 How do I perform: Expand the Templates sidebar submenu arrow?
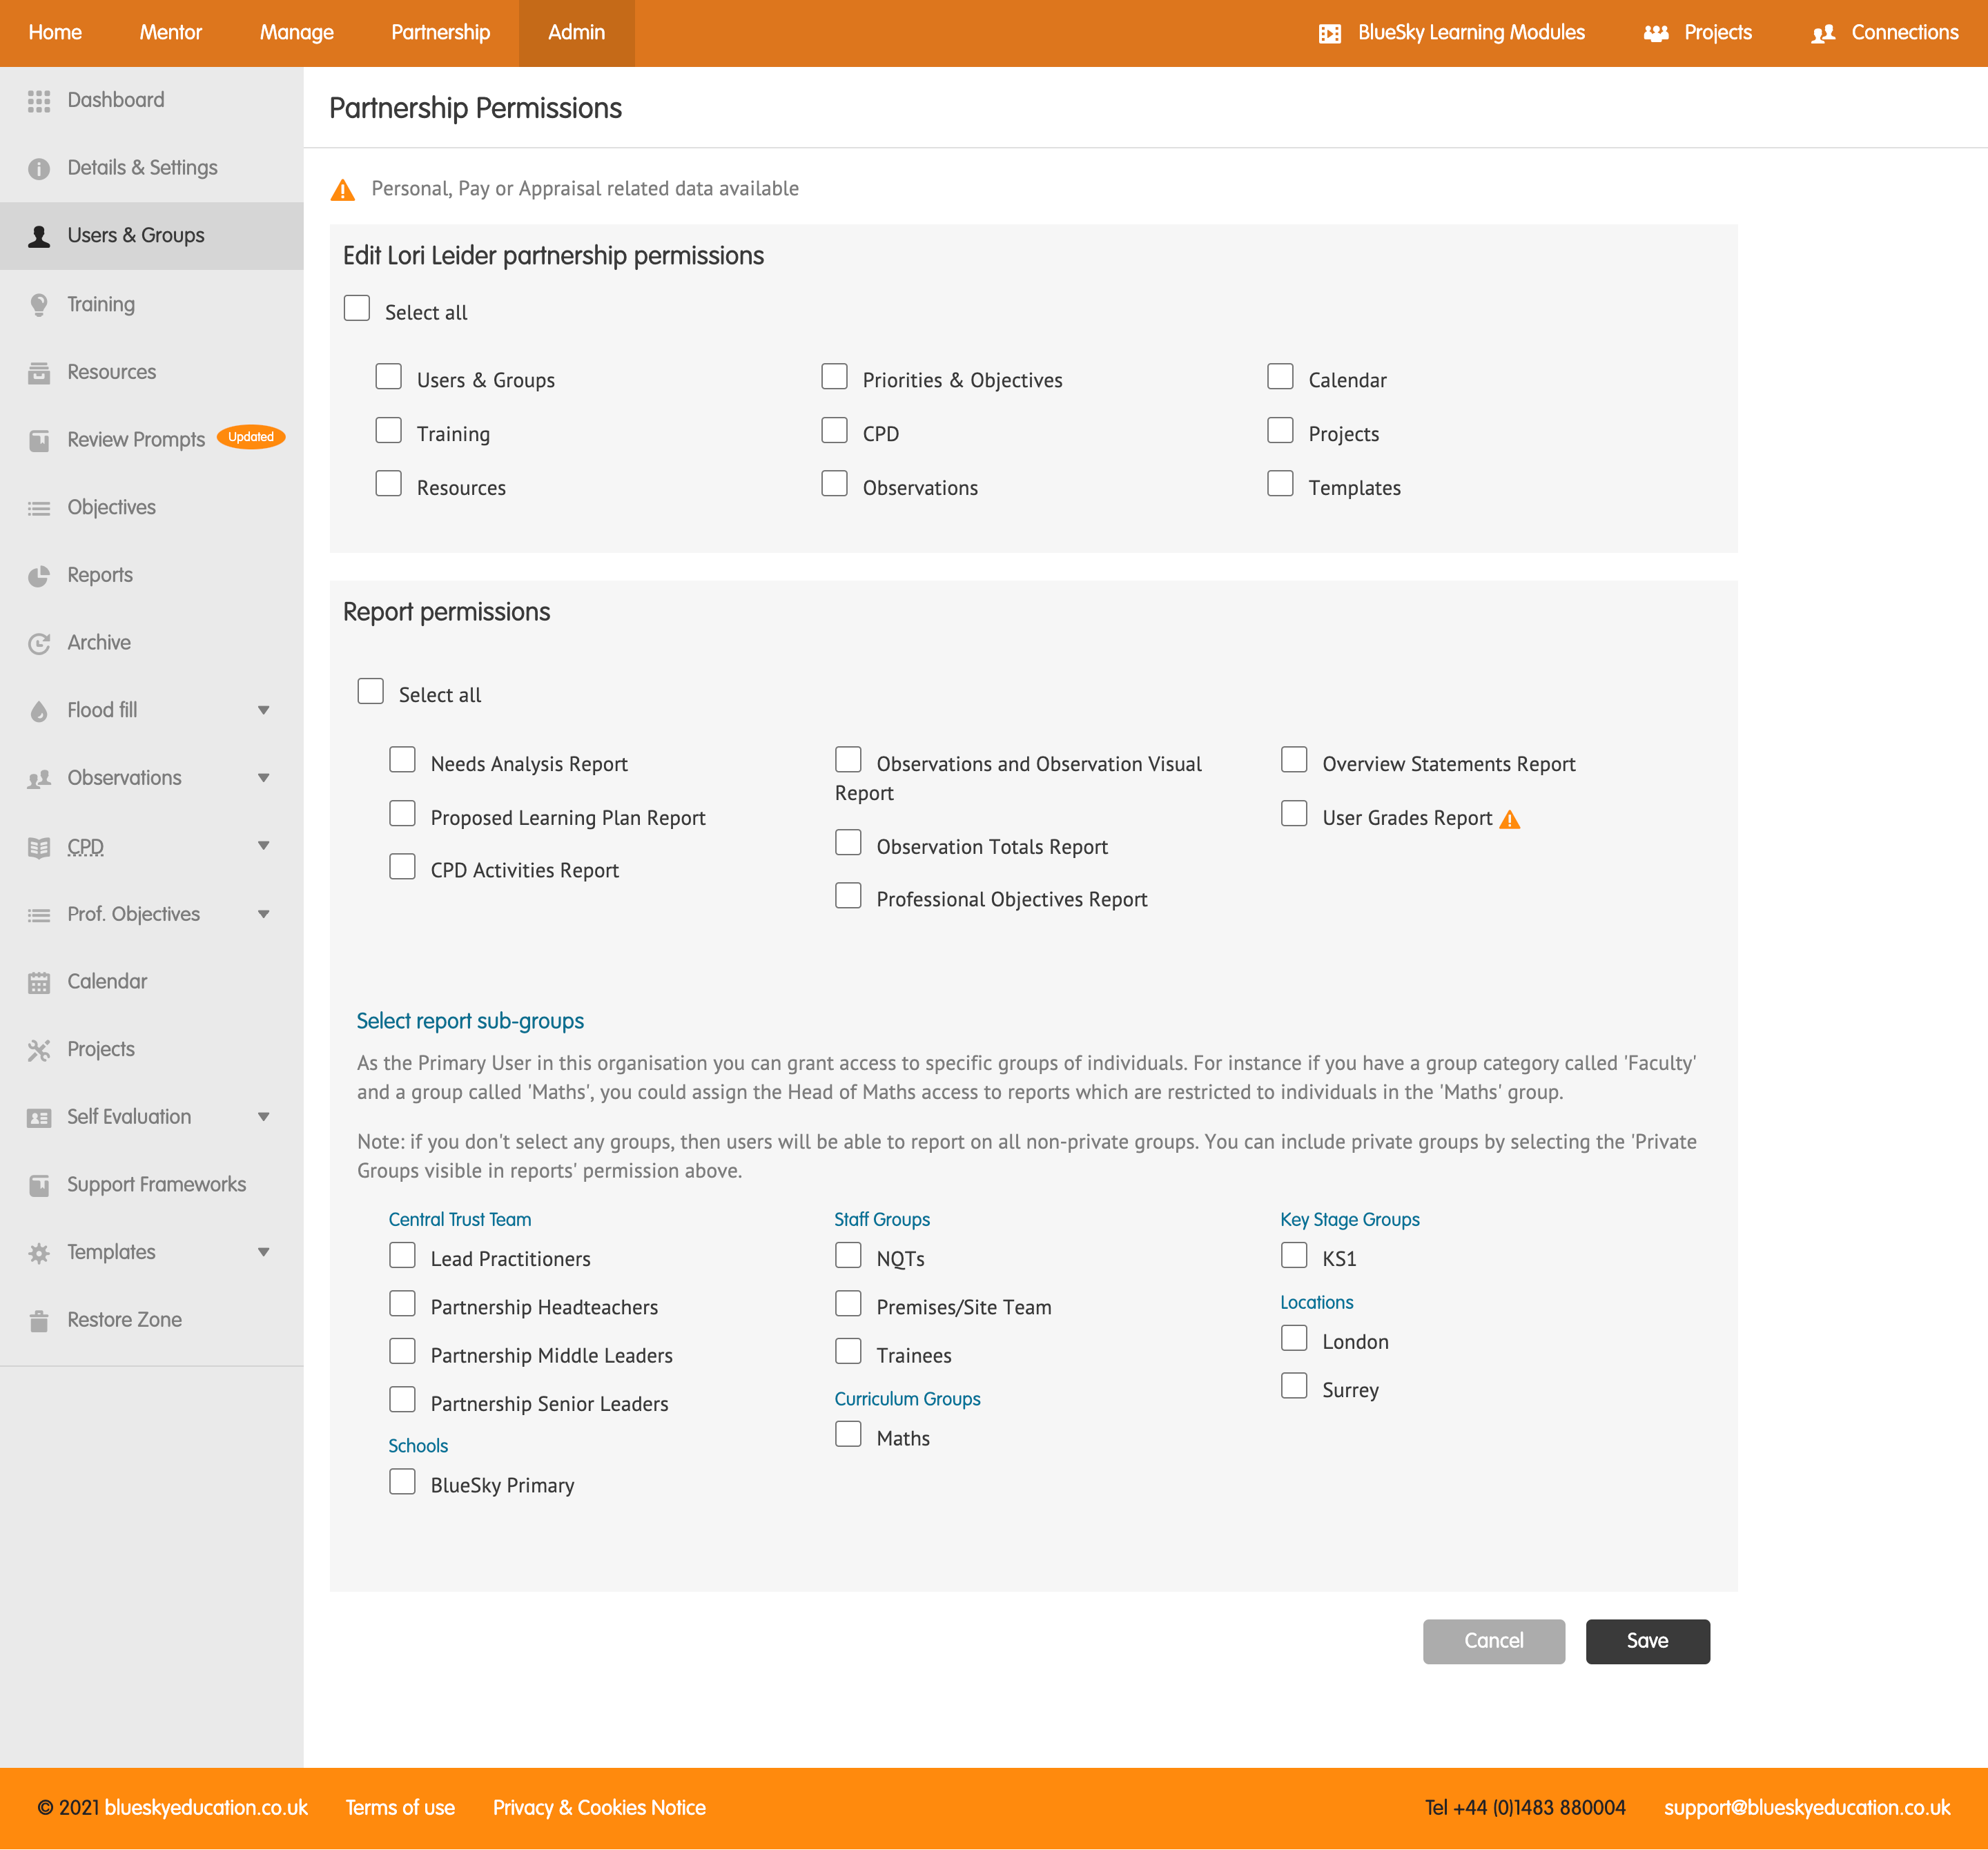(264, 1253)
